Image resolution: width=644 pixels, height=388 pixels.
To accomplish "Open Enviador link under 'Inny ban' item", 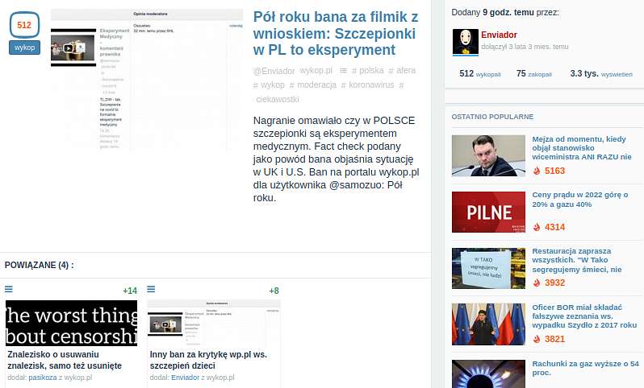I will [x=186, y=378].
